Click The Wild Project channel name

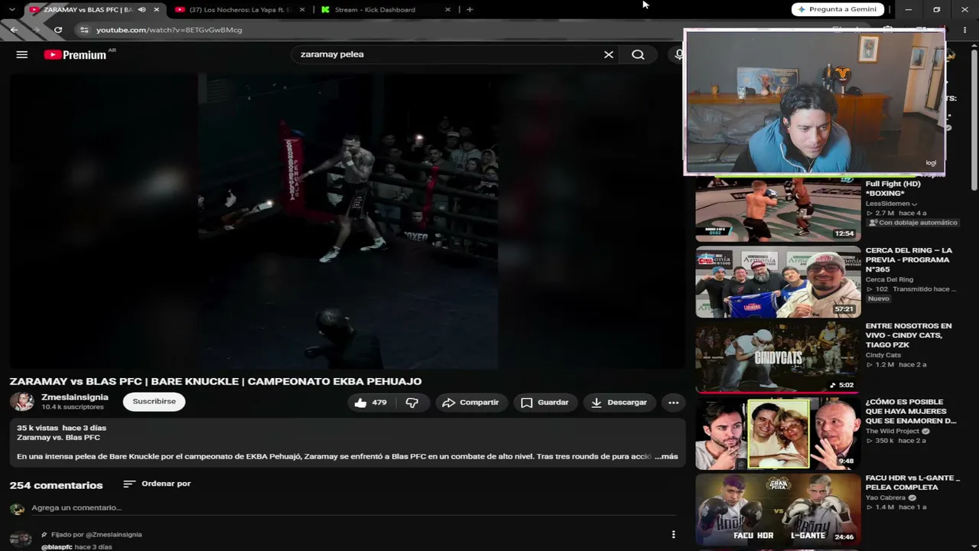pos(893,431)
